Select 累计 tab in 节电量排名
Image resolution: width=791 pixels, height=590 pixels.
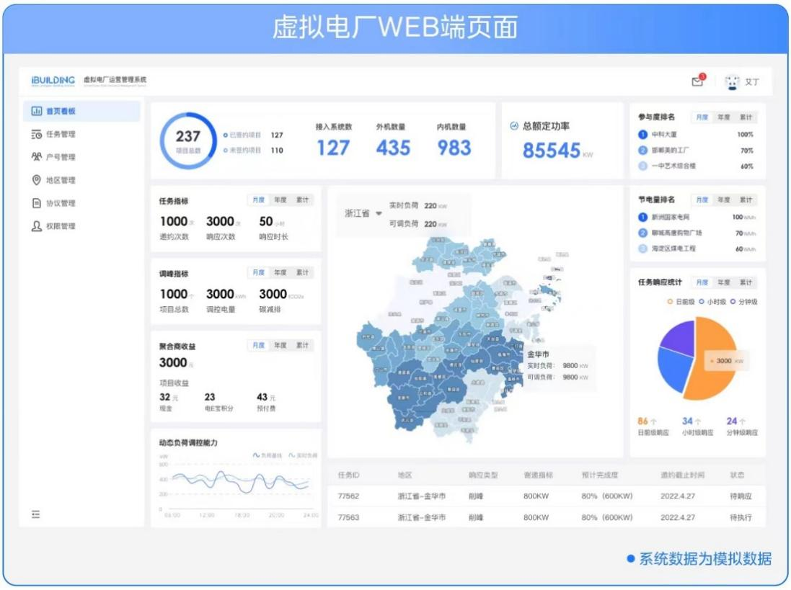tap(746, 200)
